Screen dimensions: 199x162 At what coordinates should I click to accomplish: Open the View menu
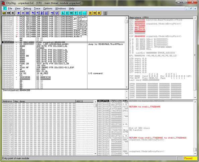[x=18, y=8]
